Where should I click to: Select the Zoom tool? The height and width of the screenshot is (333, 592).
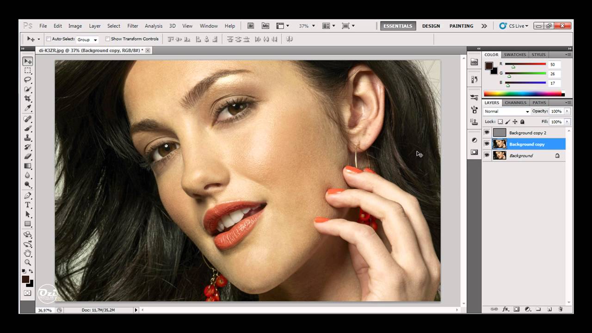[x=28, y=262]
